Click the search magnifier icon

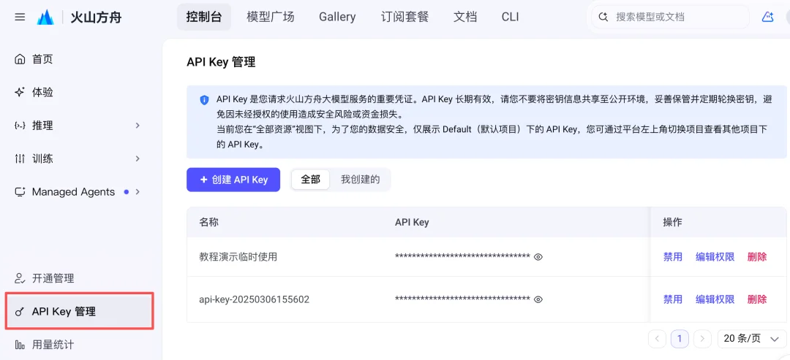pyautogui.click(x=603, y=18)
